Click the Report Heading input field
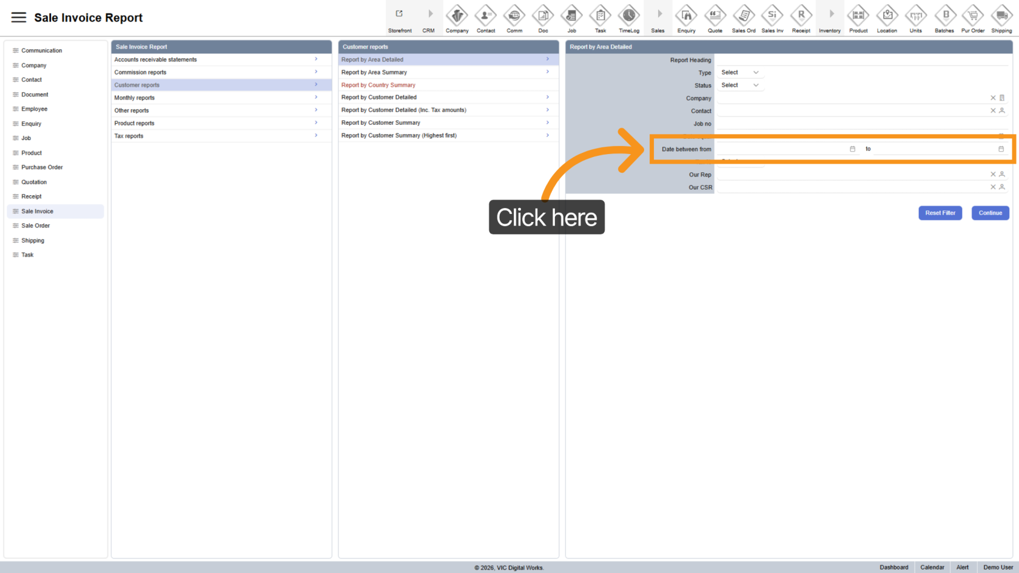Screen dimensions: 1019x573 point(861,60)
